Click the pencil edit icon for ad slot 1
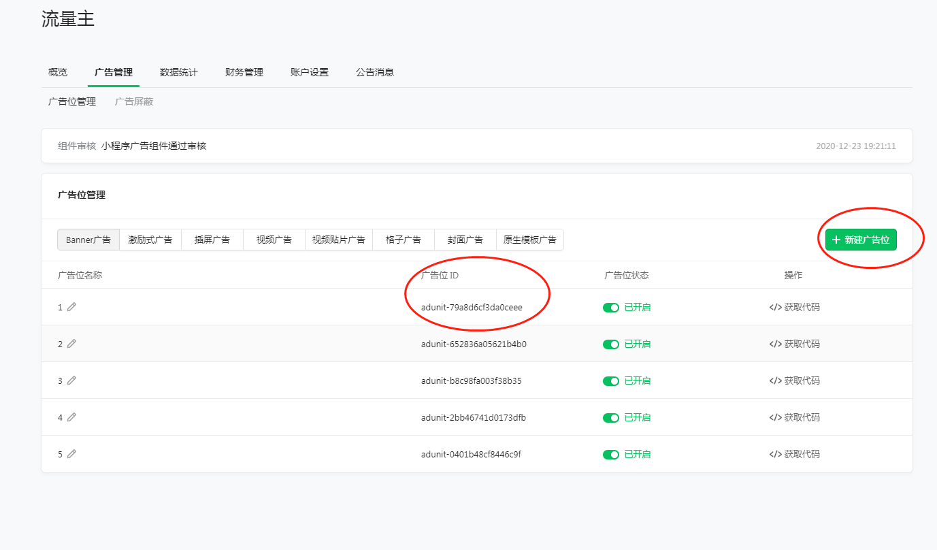The height and width of the screenshot is (550, 937). pos(71,307)
